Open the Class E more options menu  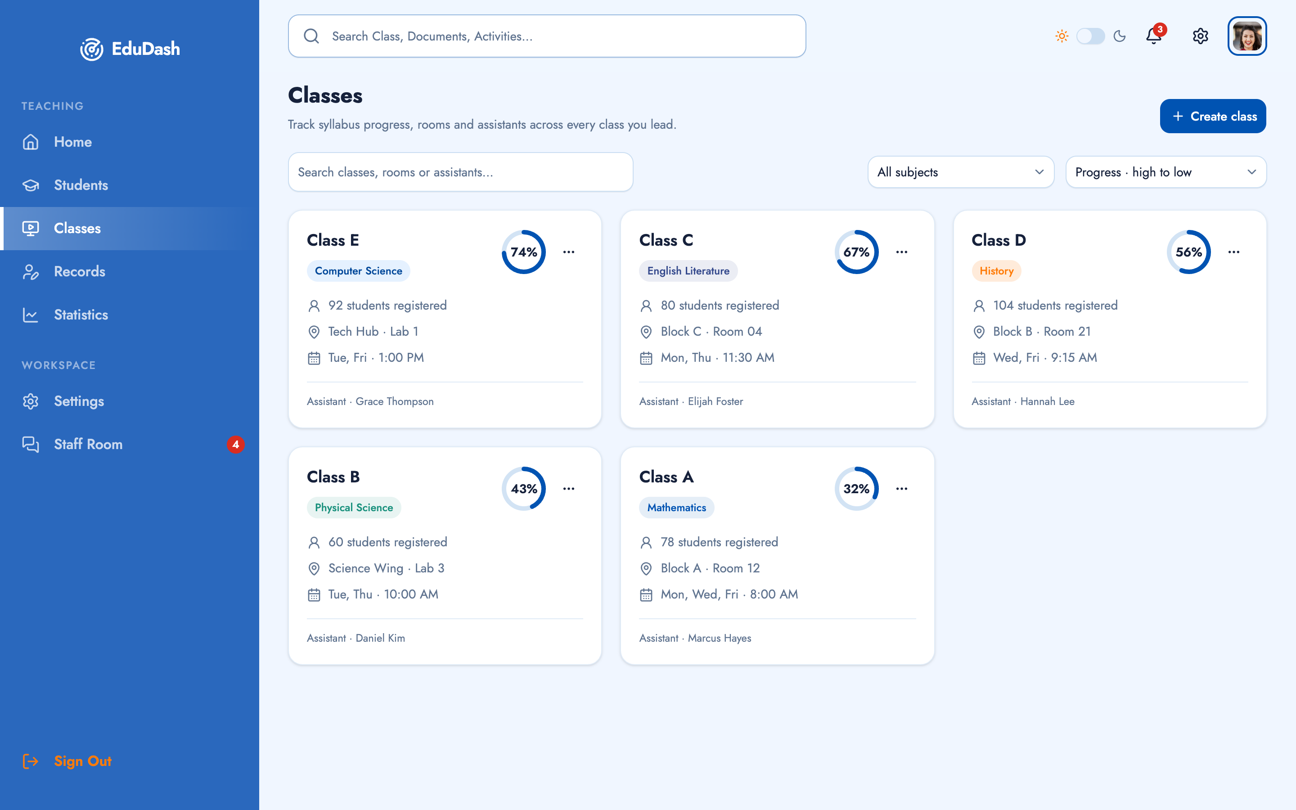tap(569, 252)
